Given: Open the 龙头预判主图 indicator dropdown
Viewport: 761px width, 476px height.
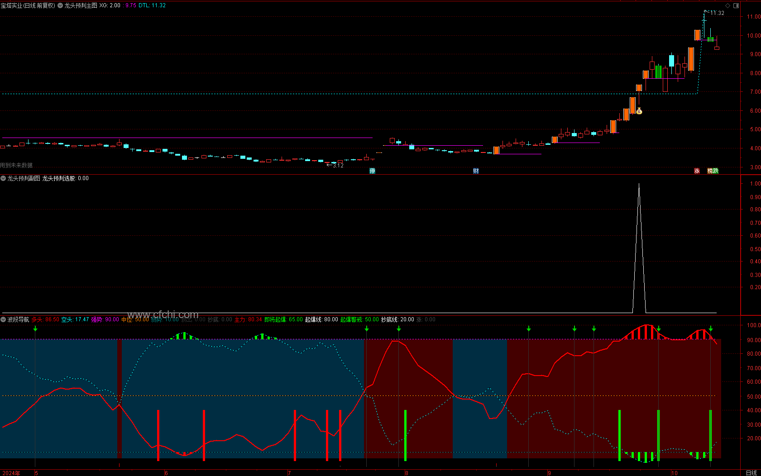Looking at the screenshot, I should (60, 5).
